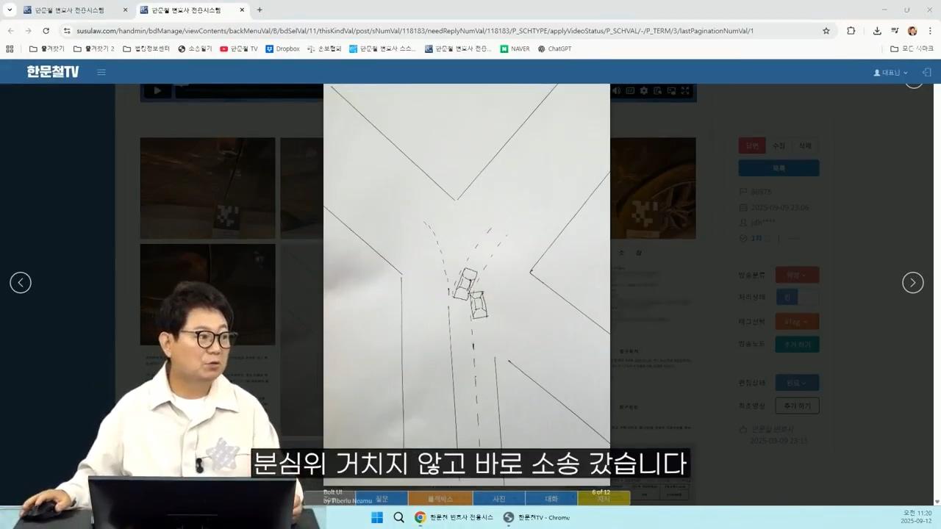Open the wheel photo thumbnail on the right
The height and width of the screenshot is (529, 941).
[x=653, y=188]
